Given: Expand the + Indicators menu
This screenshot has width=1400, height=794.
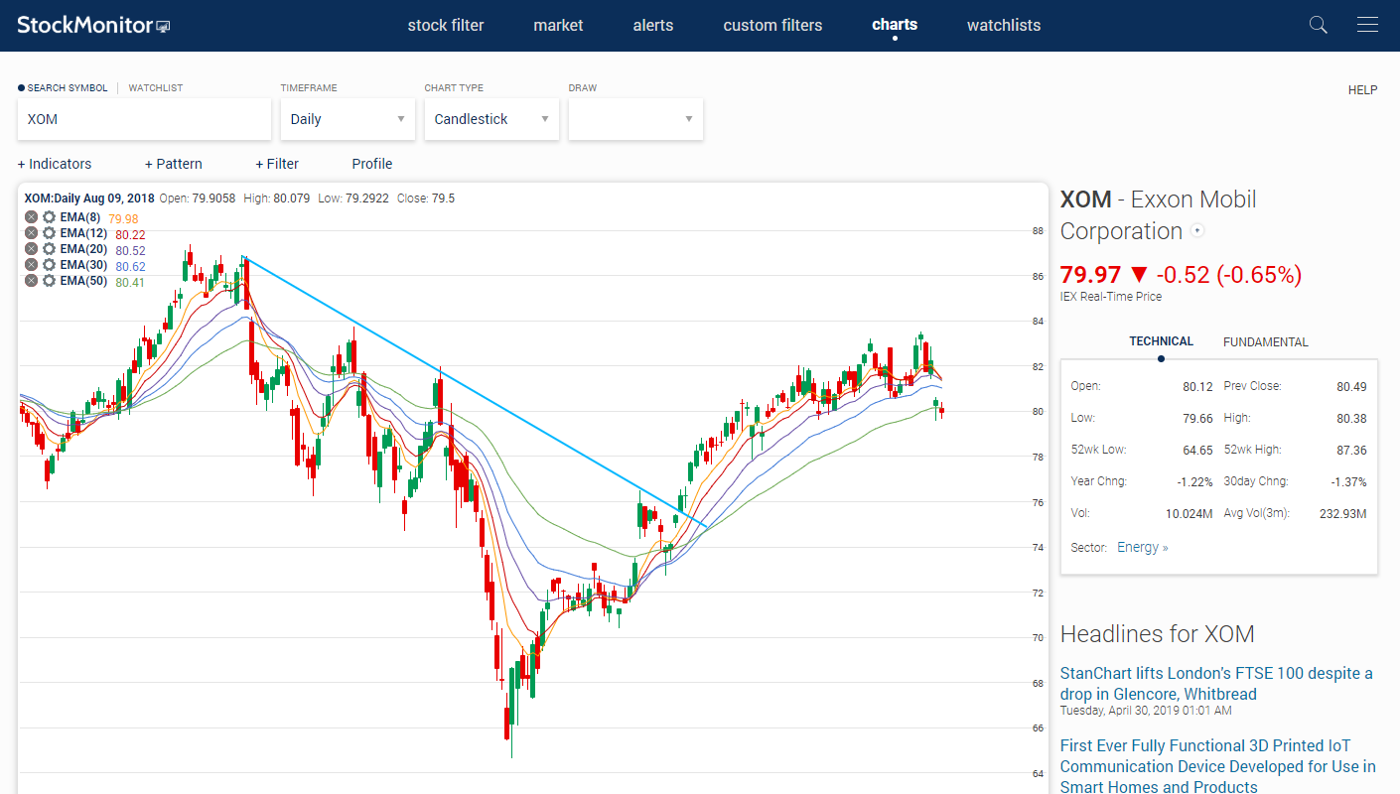Looking at the screenshot, I should tap(55, 164).
